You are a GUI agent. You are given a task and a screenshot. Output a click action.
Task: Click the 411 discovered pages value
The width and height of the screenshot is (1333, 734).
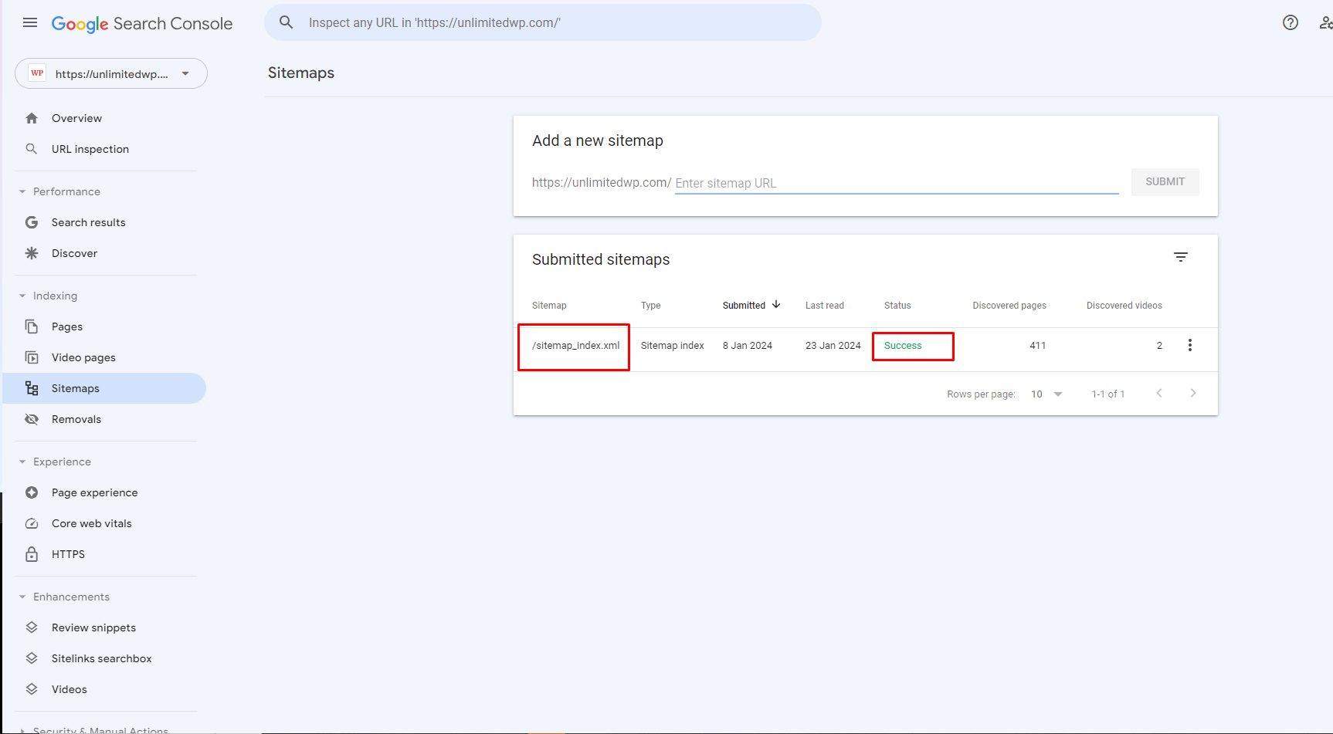click(1037, 346)
